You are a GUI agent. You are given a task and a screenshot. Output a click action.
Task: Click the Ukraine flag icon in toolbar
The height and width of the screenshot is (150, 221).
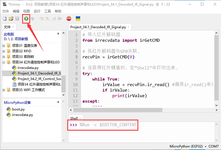tap(78, 19)
